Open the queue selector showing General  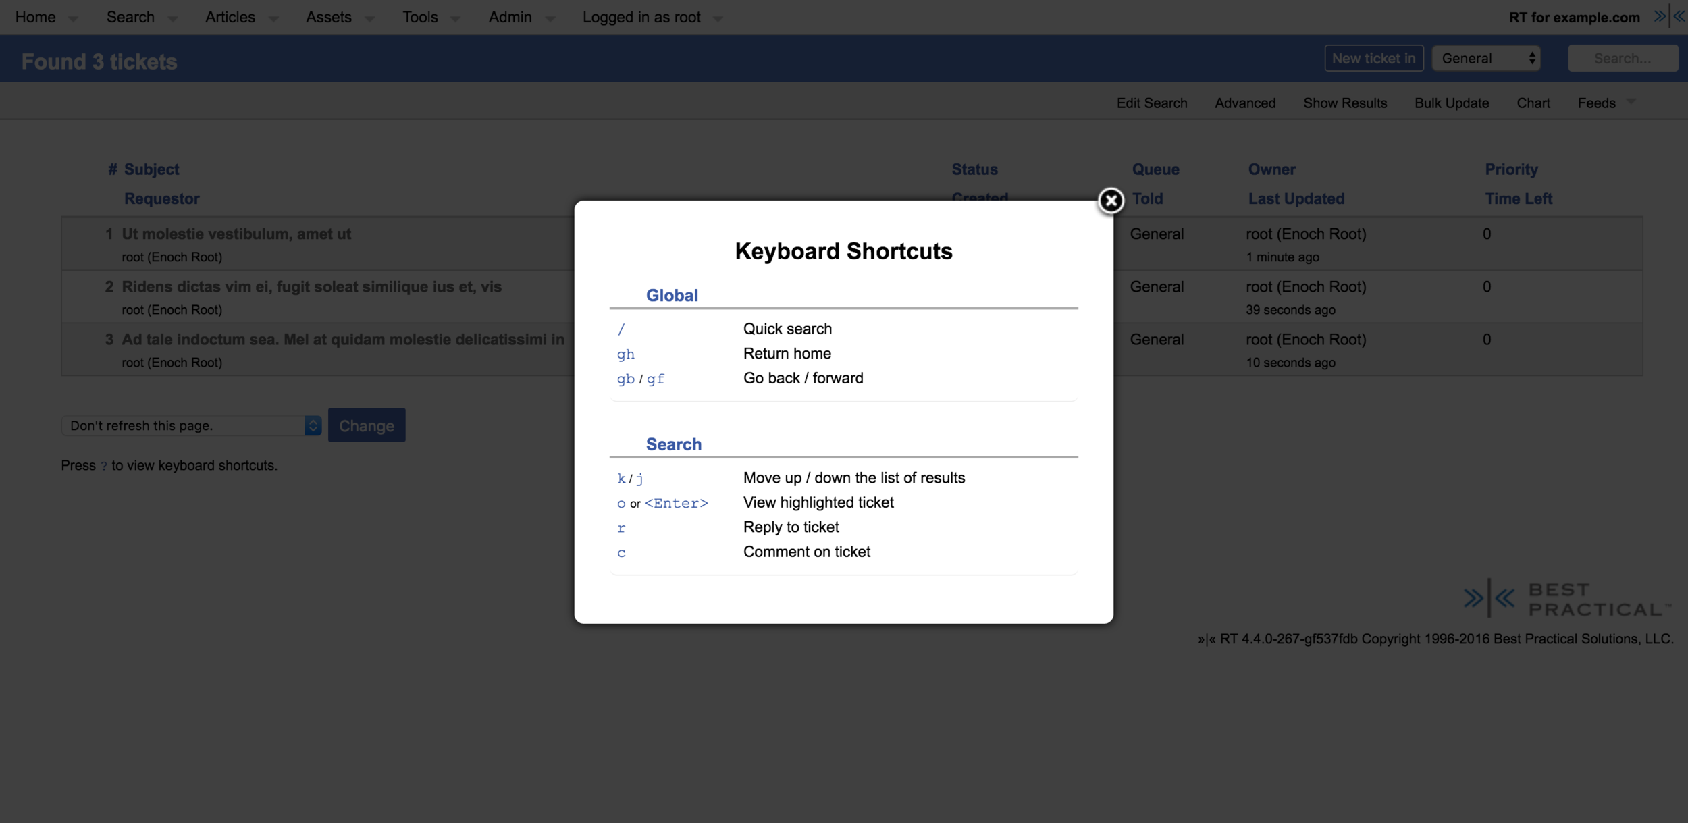(x=1487, y=58)
